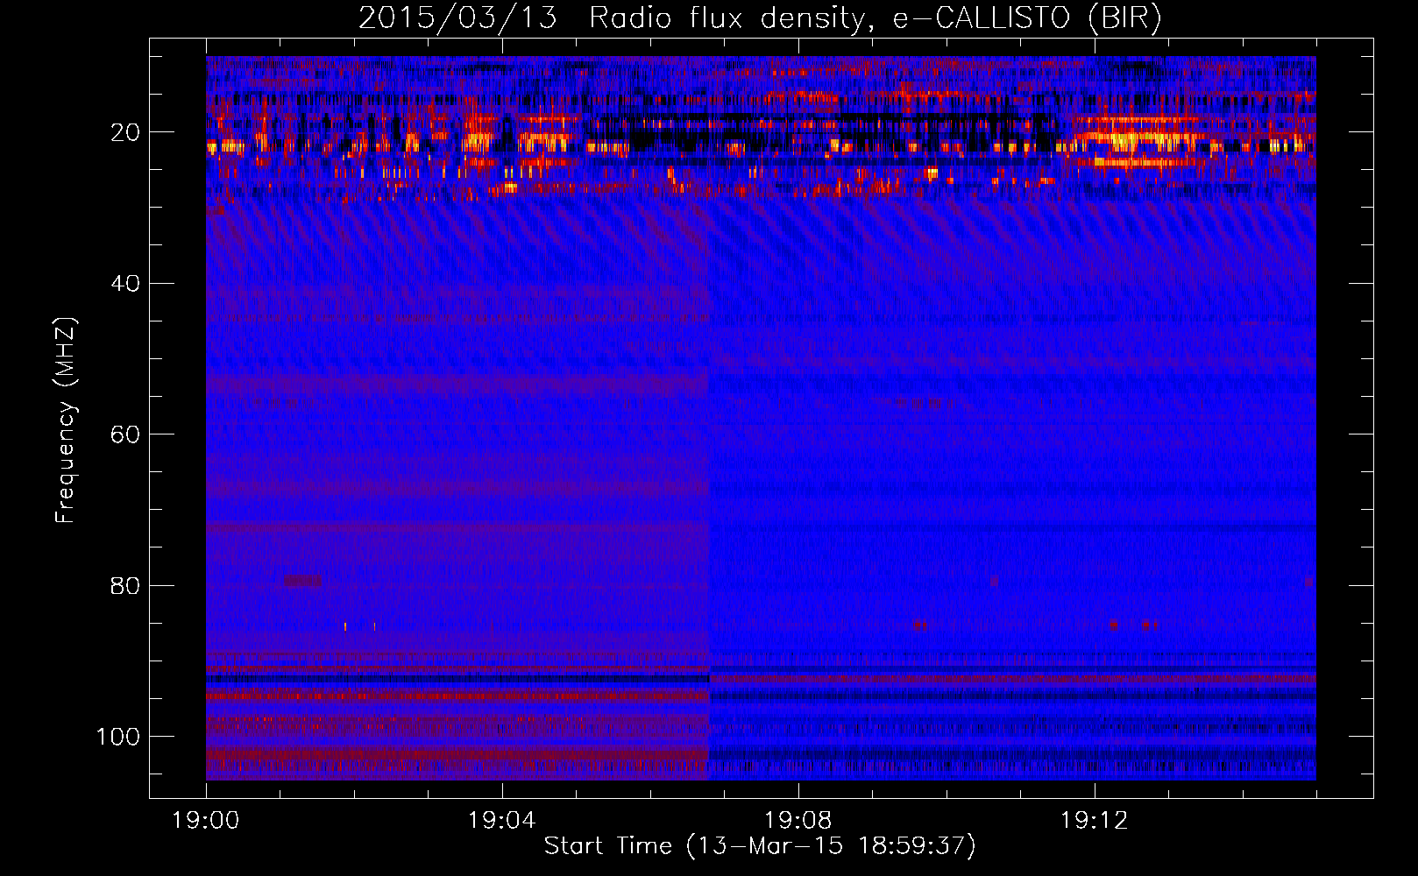The image size is (1418, 876).
Task: Click the '100' frequency axis label
Action: pyautogui.click(x=118, y=737)
